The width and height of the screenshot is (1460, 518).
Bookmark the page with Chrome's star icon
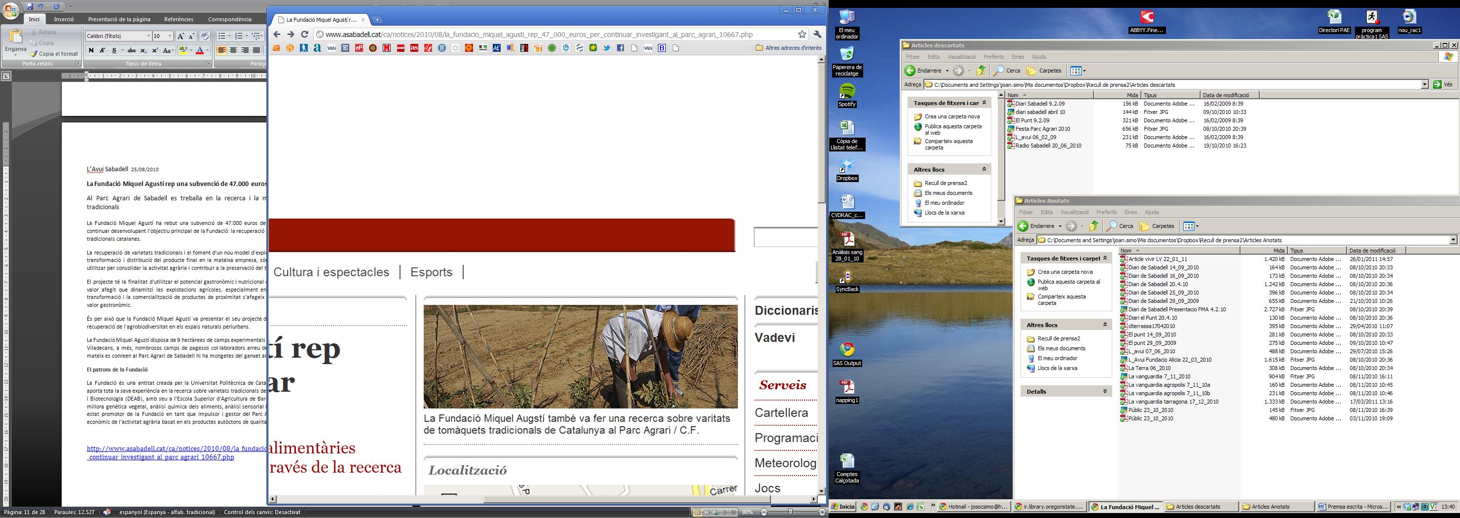point(802,35)
